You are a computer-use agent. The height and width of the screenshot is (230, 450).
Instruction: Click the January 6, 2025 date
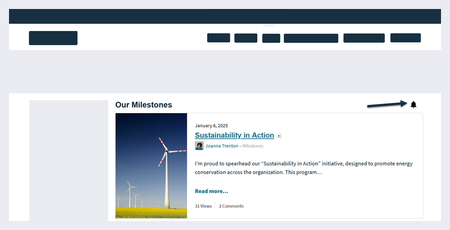point(211,126)
